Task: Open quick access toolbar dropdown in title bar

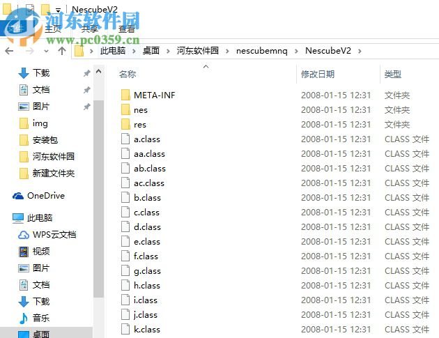Action: (x=59, y=10)
